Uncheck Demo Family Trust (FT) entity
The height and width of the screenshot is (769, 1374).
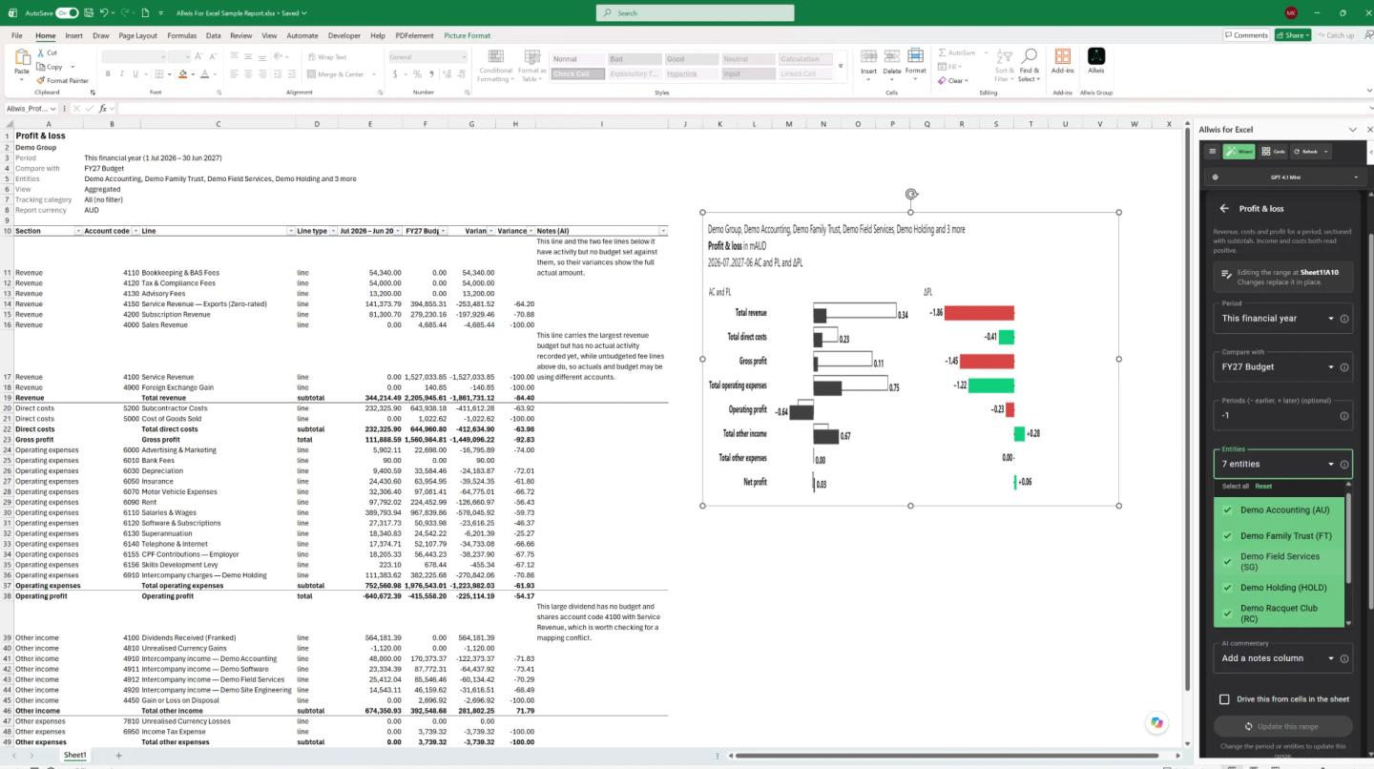pyautogui.click(x=1227, y=536)
